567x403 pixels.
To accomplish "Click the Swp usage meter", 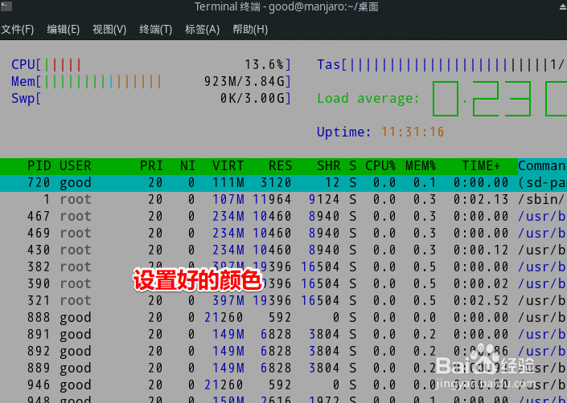I will (150, 98).
